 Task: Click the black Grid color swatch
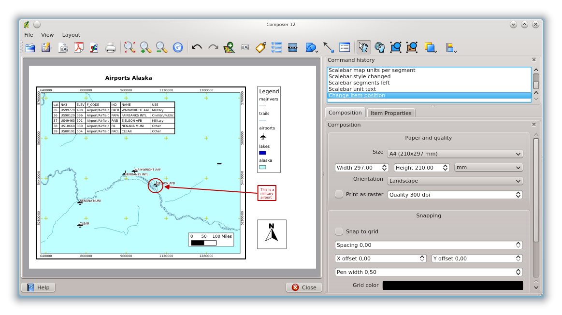(x=452, y=286)
